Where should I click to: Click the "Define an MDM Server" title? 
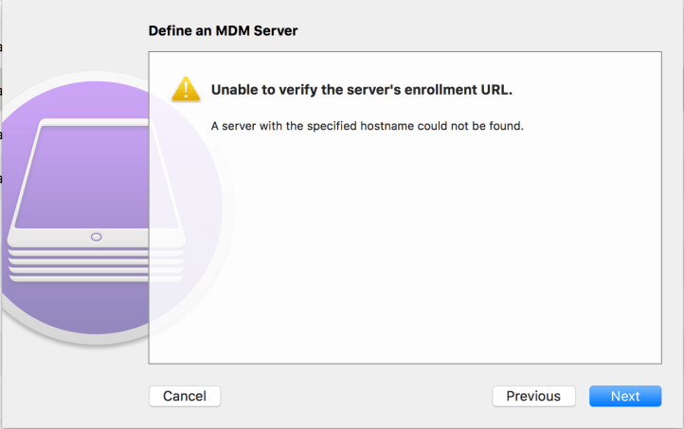point(223,31)
